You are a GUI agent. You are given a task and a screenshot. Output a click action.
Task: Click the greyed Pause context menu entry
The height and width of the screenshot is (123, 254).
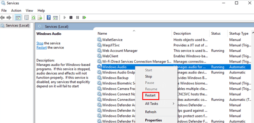[150, 83]
